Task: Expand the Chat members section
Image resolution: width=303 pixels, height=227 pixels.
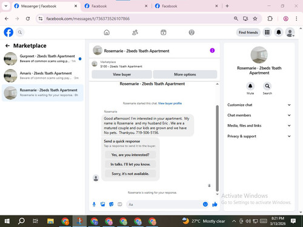Action: click(x=259, y=115)
